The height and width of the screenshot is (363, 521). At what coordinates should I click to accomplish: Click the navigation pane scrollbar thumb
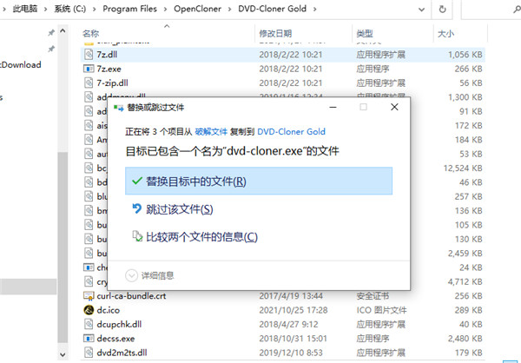(63, 248)
